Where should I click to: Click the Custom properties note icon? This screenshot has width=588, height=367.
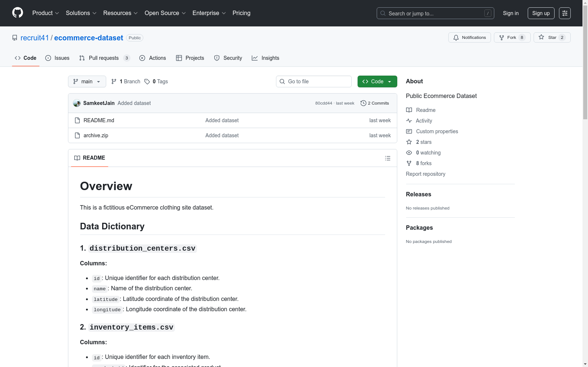[x=409, y=131]
